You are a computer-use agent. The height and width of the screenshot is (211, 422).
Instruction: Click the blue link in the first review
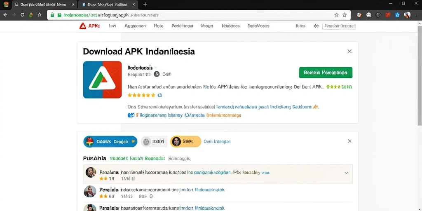[x=212, y=173]
